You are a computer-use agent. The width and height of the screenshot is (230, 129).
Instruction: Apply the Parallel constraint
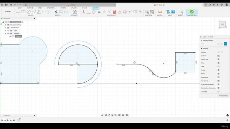pyautogui.click(x=104, y=12)
